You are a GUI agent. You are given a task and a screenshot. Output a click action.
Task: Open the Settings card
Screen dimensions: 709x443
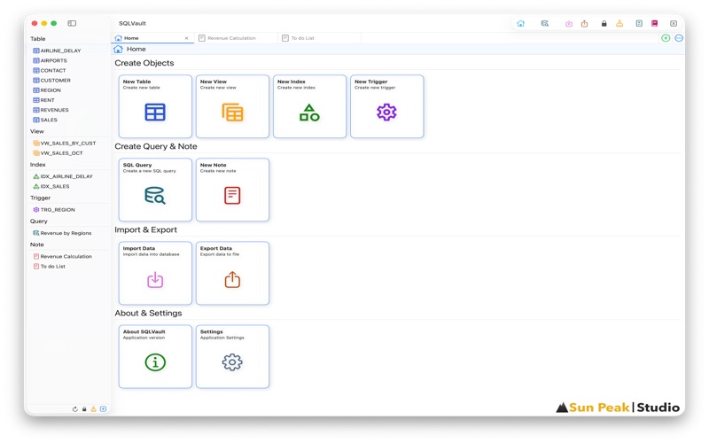click(232, 357)
